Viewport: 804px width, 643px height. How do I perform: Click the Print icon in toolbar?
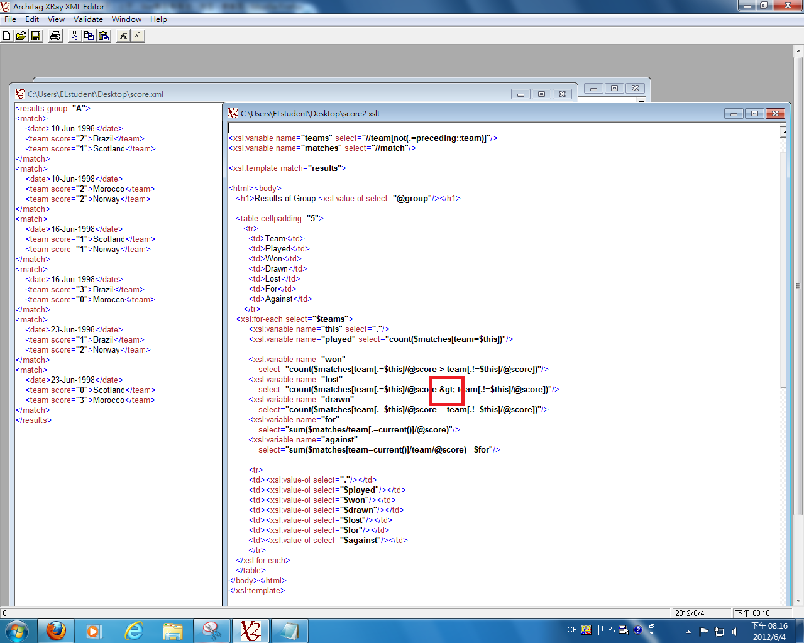(55, 36)
